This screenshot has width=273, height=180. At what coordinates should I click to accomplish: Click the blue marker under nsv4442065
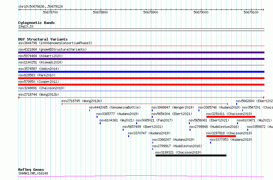coord(90,110)
